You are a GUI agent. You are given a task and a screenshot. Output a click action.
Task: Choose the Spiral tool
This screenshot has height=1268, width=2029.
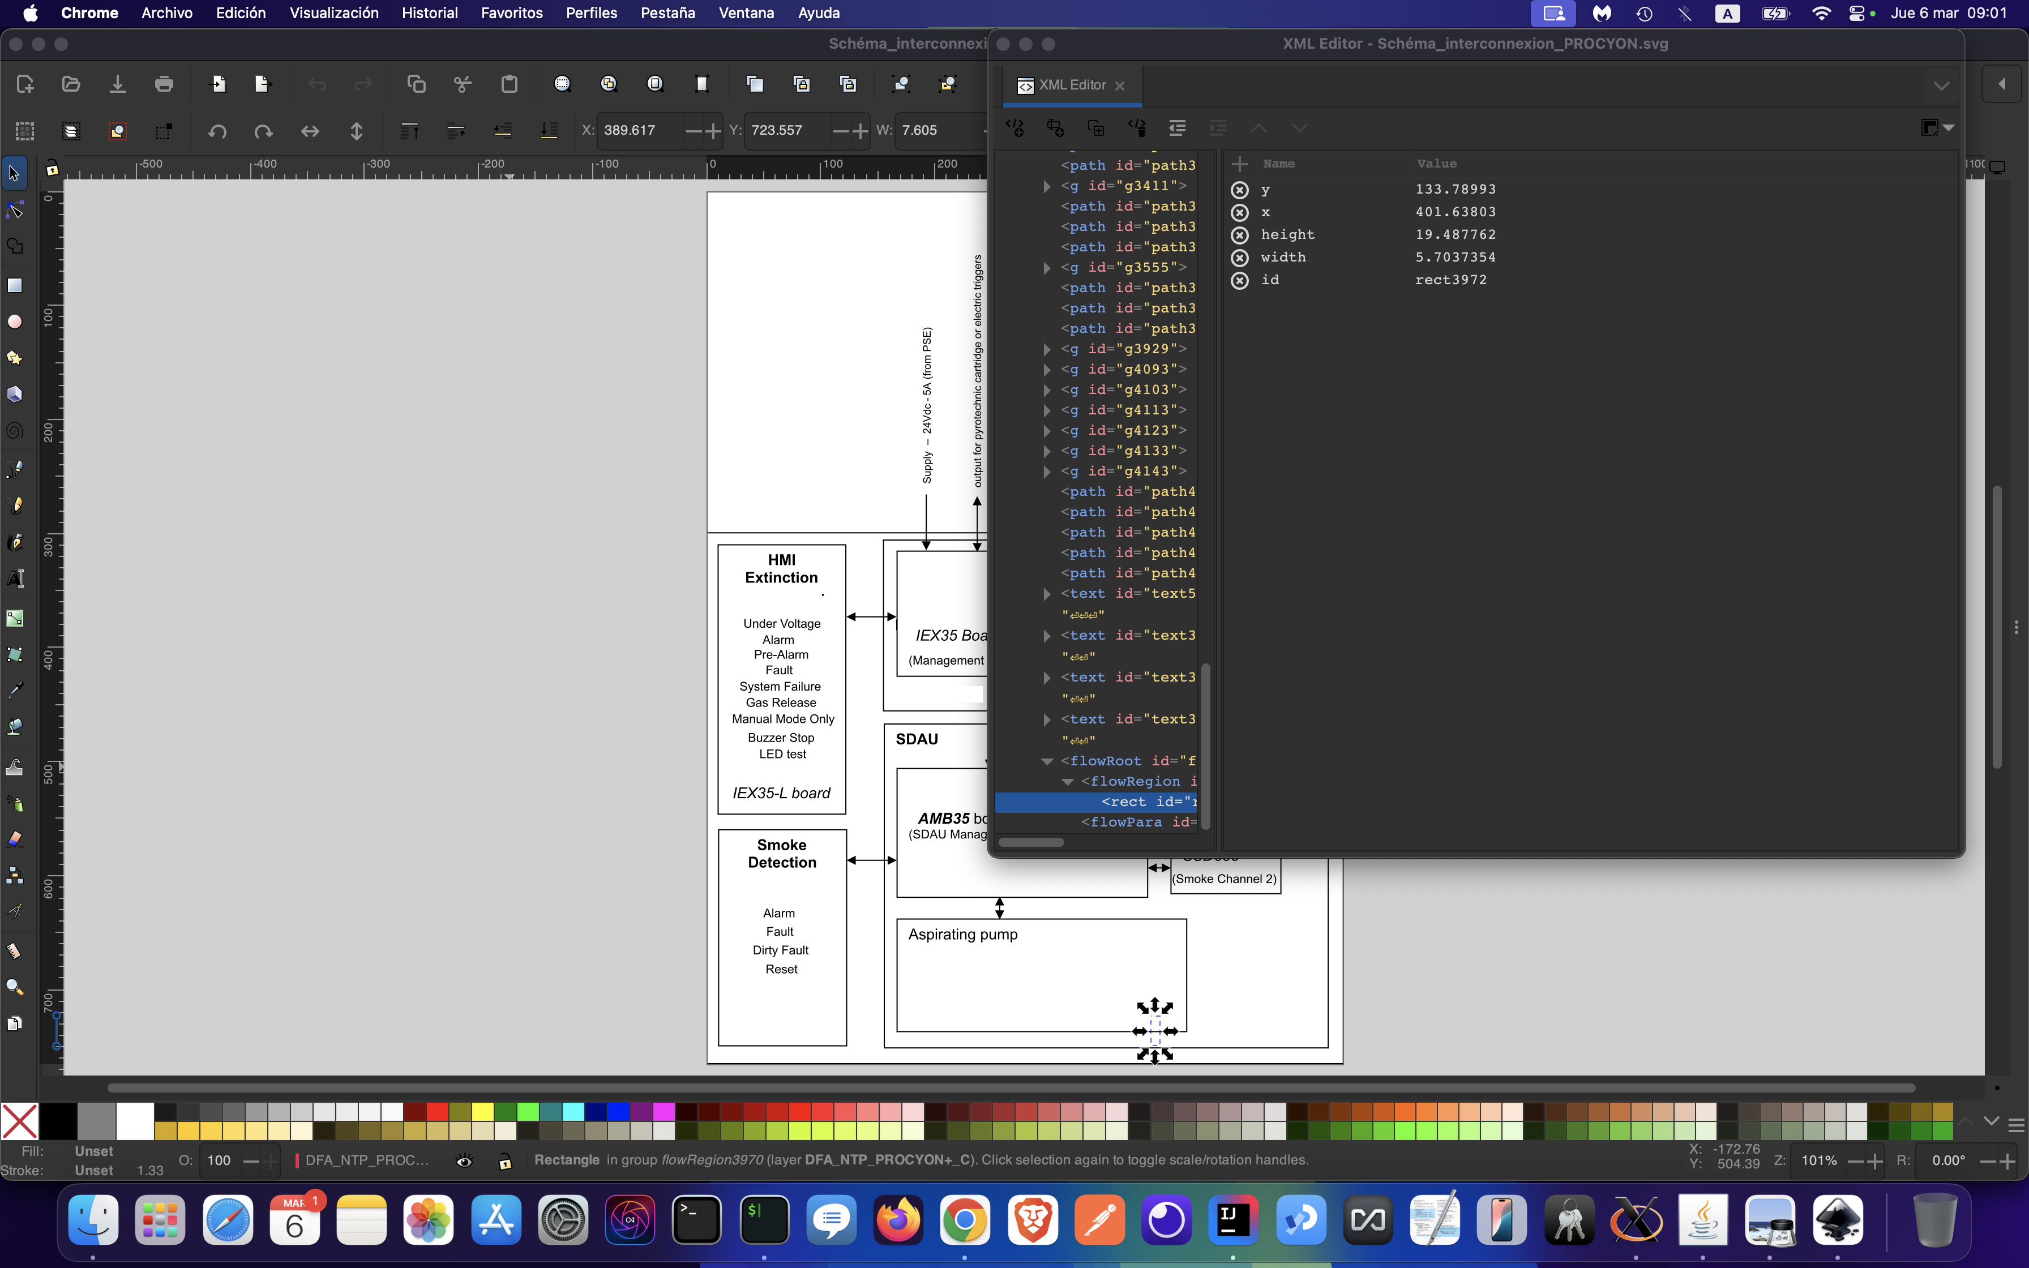[x=14, y=431]
